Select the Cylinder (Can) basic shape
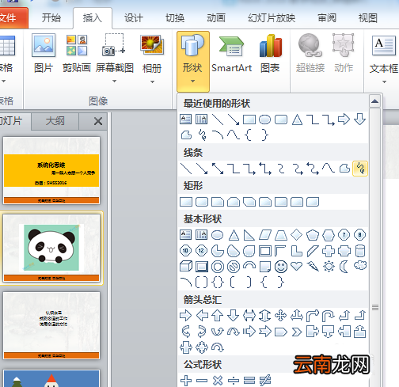 tap(360, 251)
